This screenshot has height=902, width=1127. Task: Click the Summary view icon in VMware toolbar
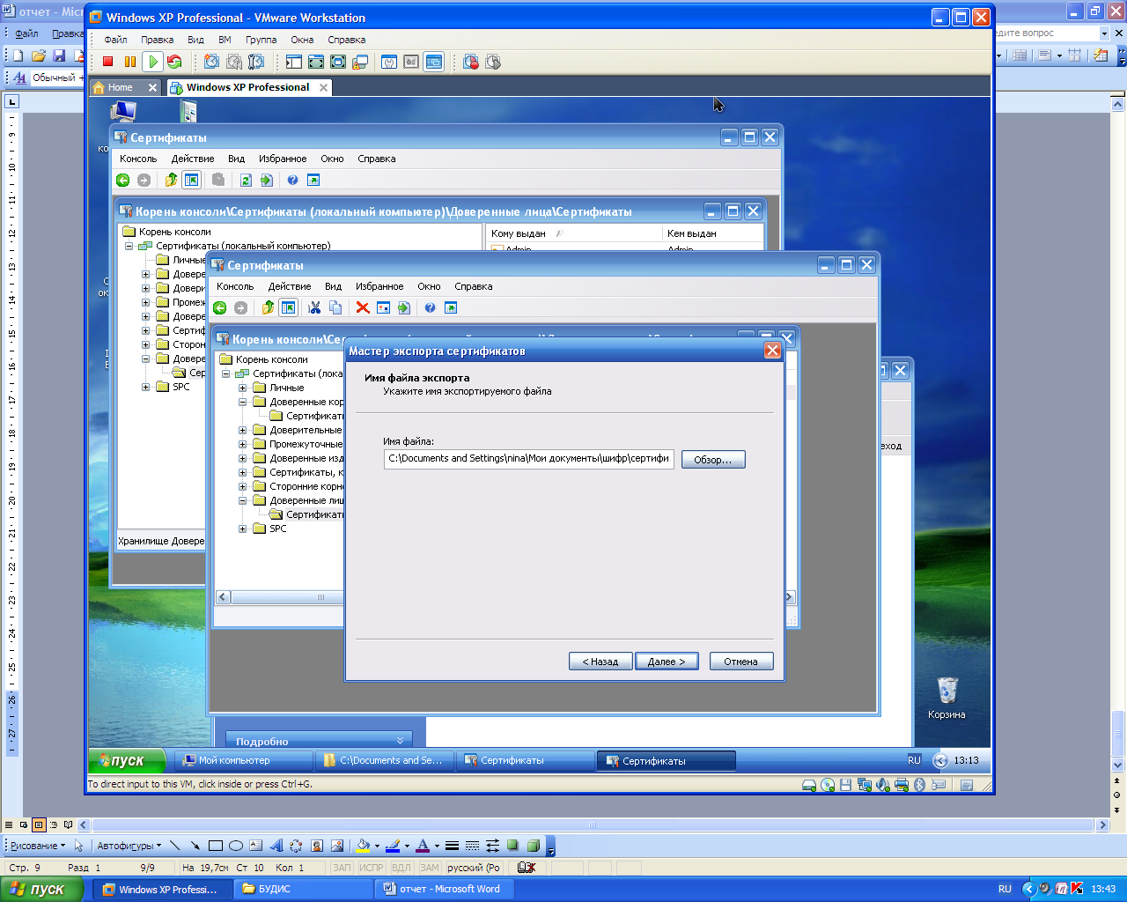(x=389, y=62)
